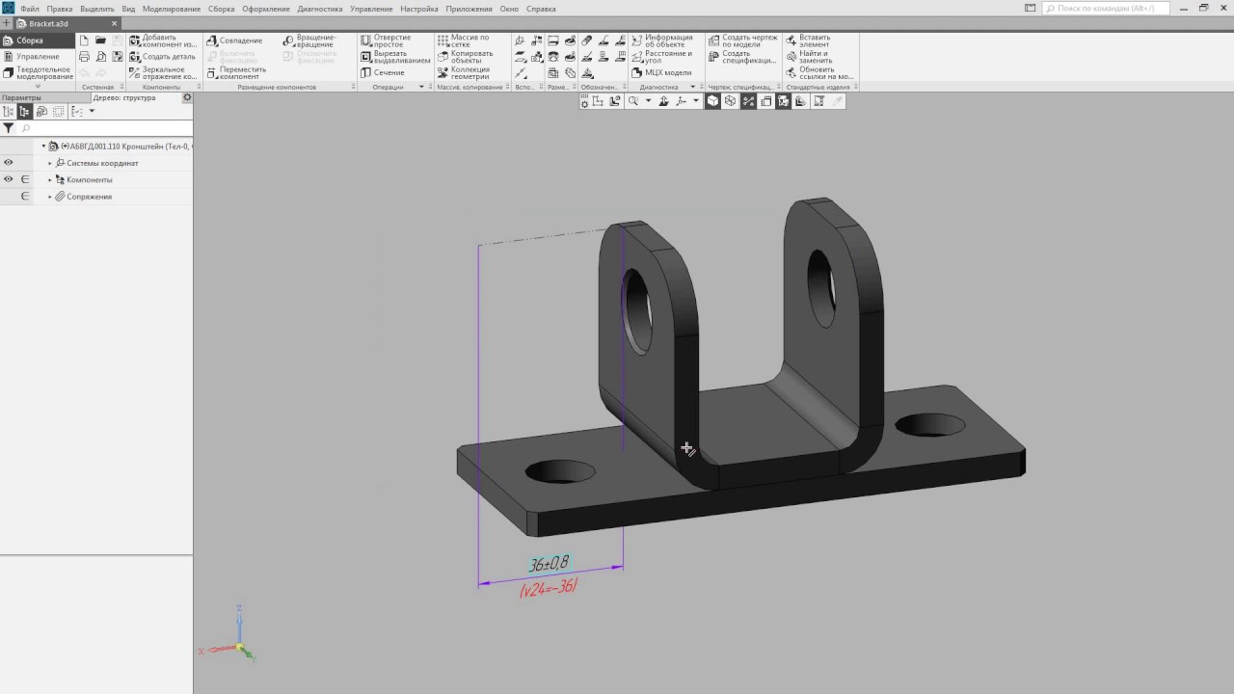Open the Моделирование menu
This screenshot has height=694, width=1234.
172,9
